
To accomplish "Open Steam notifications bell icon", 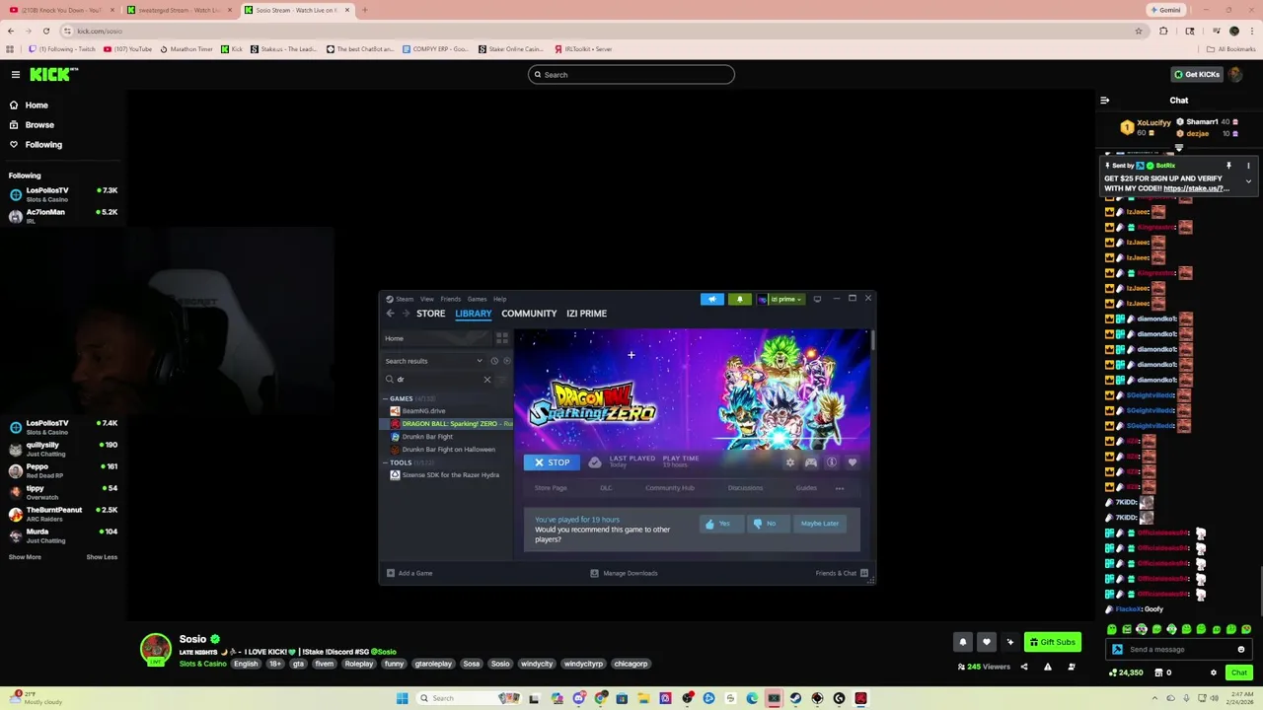I will click(739, 299).
